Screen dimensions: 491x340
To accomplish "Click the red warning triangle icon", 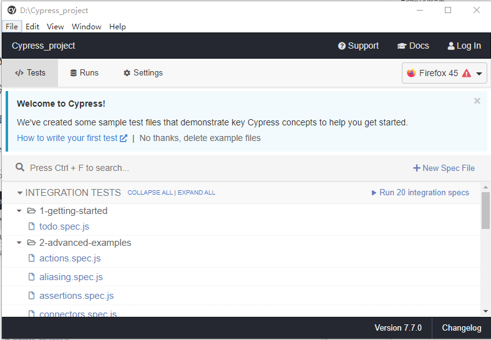I will (466, 73).
